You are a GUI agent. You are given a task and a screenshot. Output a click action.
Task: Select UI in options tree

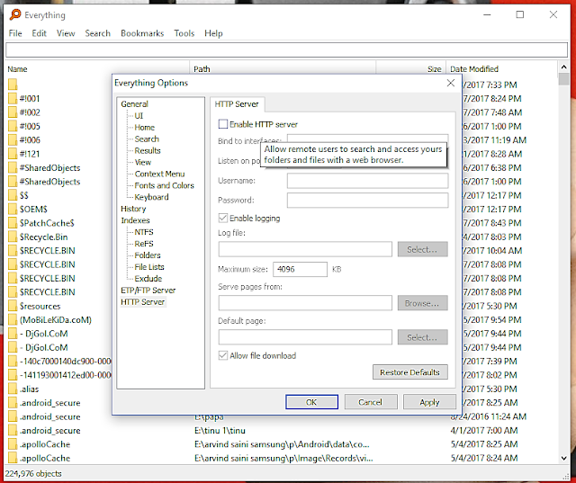[139, 116]
